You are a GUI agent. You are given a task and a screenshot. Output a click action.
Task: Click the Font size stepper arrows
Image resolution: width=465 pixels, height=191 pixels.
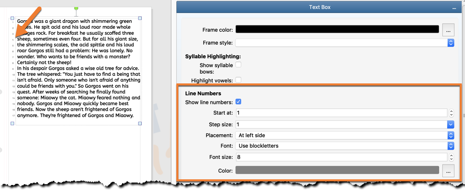(451, 157)
